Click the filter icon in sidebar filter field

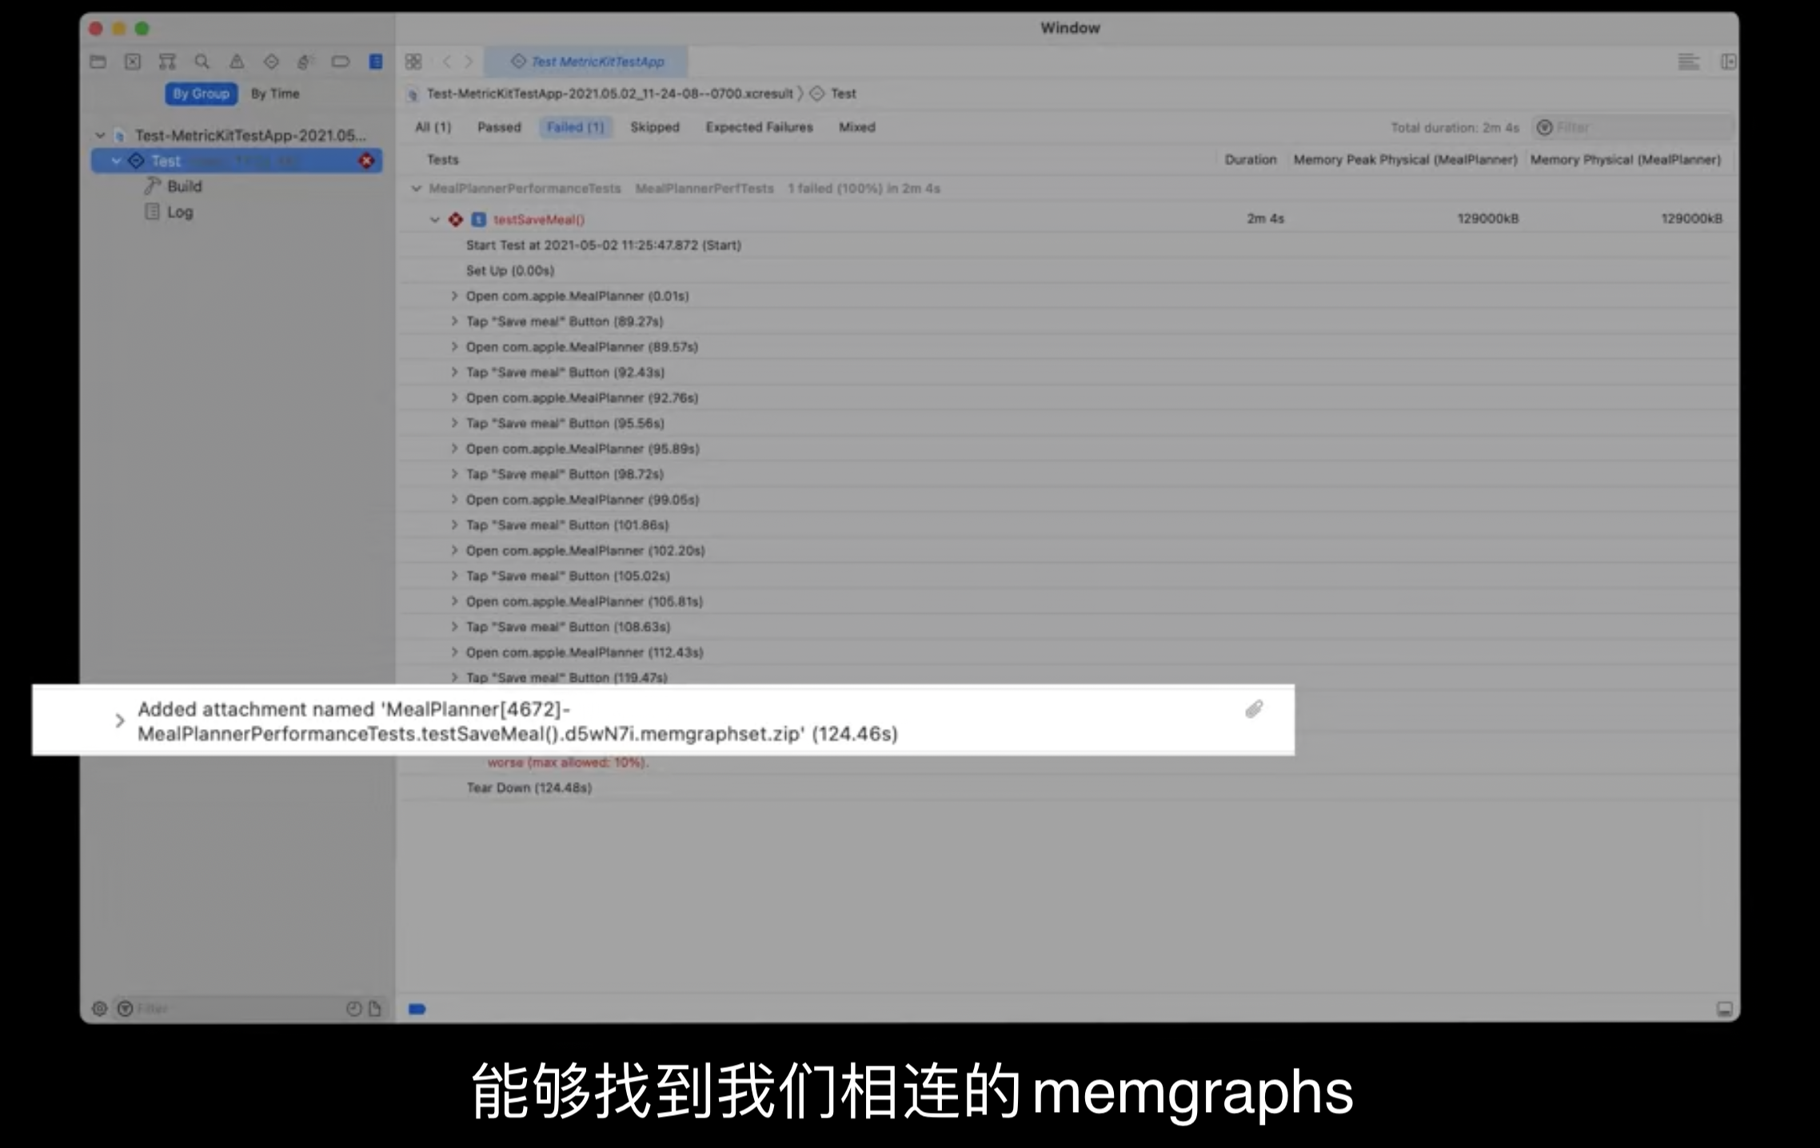coord(126,1008)
